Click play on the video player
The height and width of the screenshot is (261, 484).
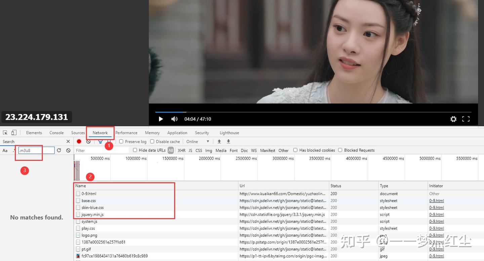coord(161,119)
